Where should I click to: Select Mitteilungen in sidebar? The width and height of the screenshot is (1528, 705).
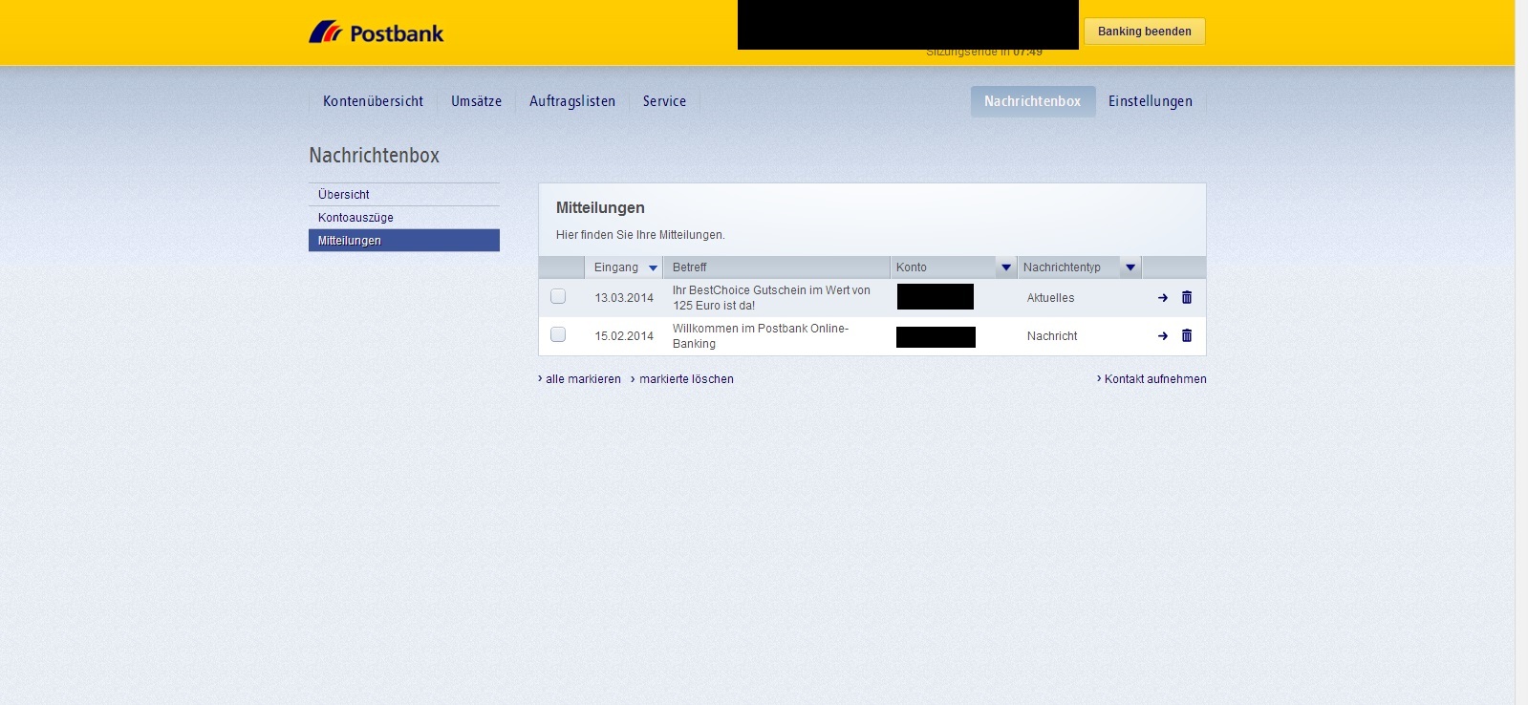(404, 241)
